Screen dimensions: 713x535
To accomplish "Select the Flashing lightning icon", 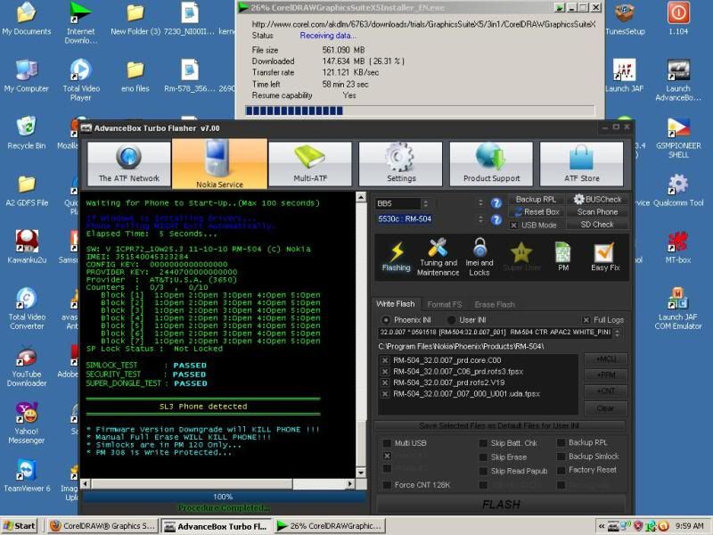I will (396, 256).
